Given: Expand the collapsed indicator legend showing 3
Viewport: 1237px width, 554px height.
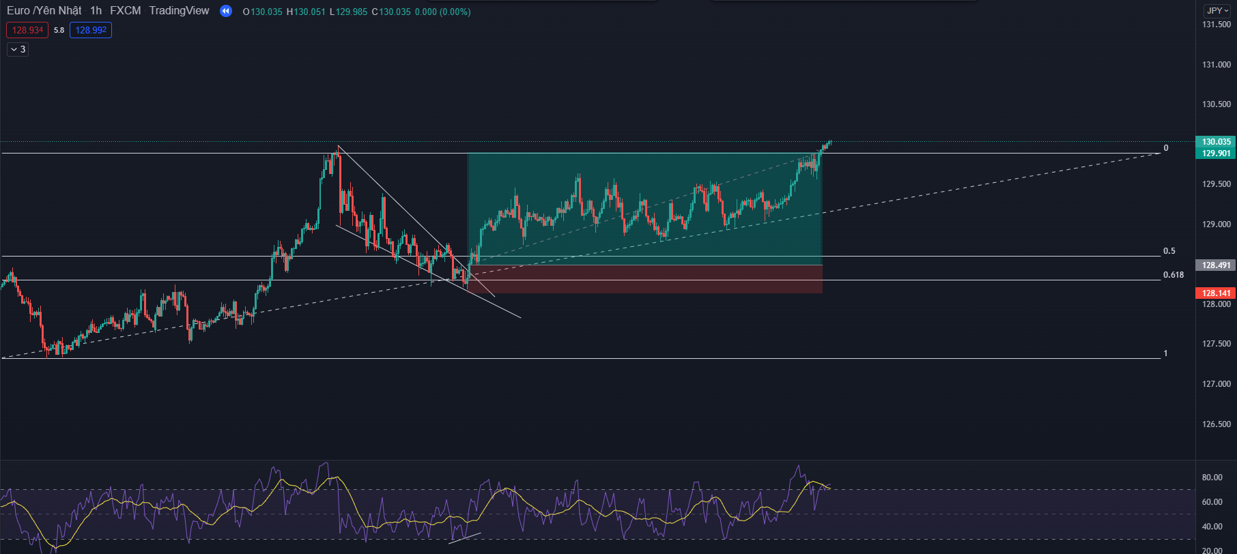Looking at the screenshot, I should click(x=18, y=49).
